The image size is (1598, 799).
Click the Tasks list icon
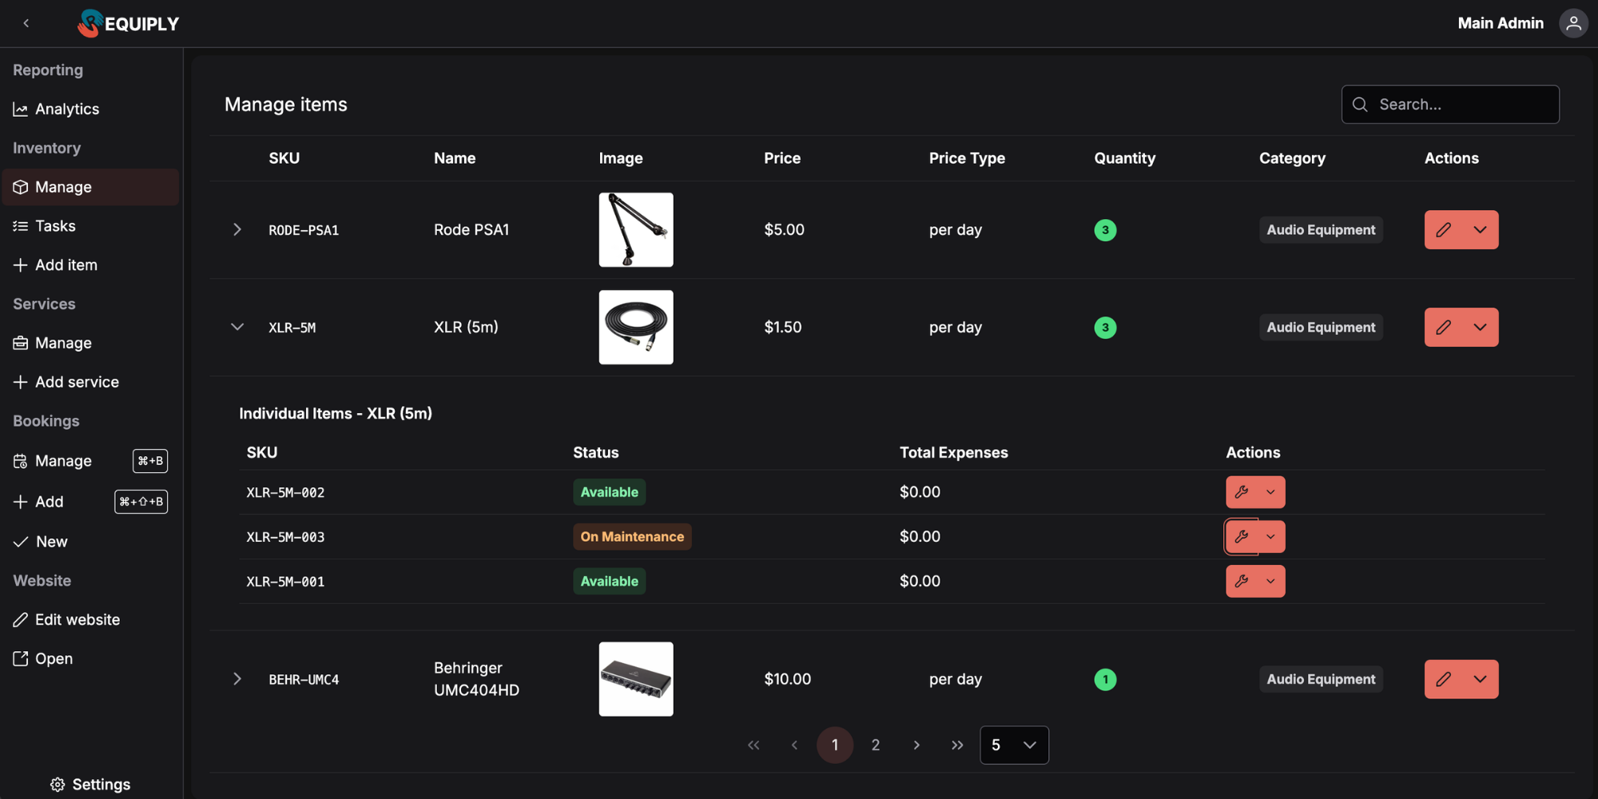21,225
